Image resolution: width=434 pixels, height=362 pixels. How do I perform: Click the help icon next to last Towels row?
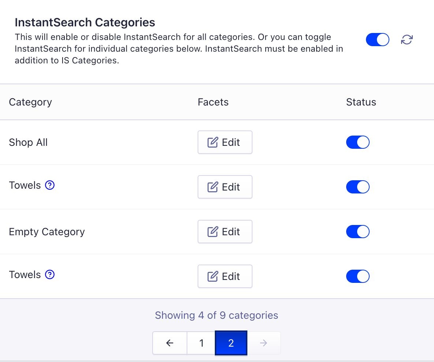[x=50, y=275]
